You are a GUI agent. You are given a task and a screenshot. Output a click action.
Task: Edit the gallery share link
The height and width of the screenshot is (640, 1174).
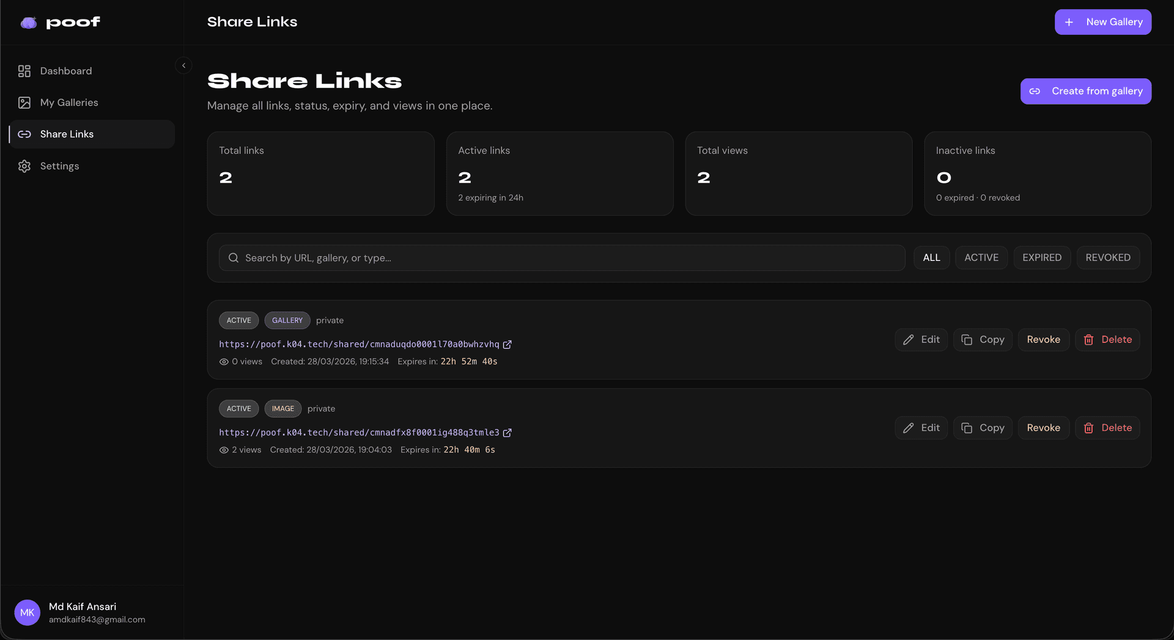pyautogui.click(x=921, y=340)
